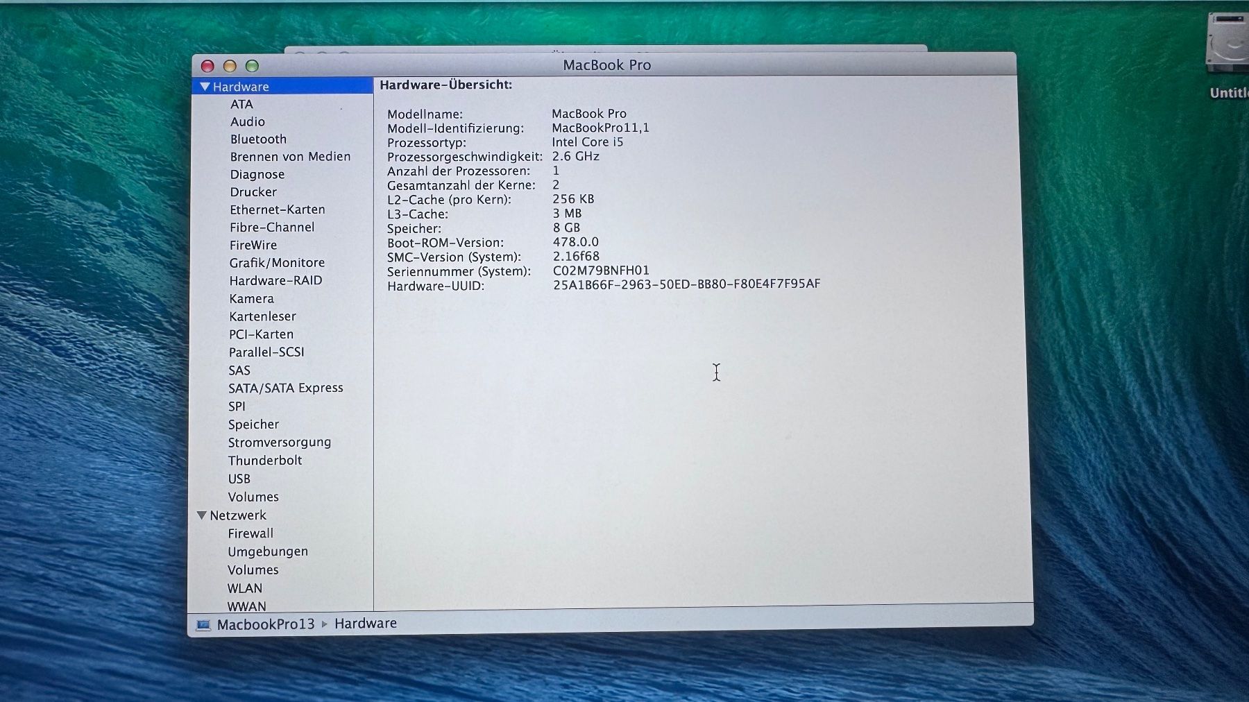Select WWAN in the sidebar
This screenshot has height=702, width=1249.
(246, 606)
